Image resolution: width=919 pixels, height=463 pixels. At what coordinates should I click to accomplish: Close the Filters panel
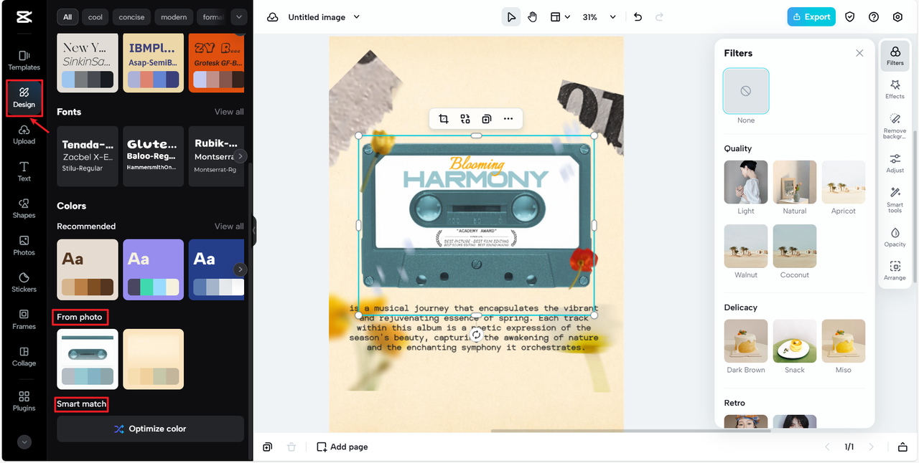click(859, 53)
